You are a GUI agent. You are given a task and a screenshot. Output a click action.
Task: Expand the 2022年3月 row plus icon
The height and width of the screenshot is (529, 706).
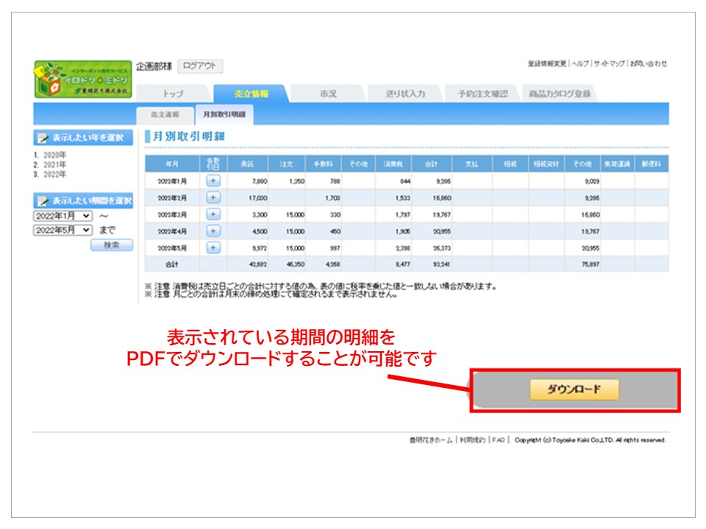213,214
